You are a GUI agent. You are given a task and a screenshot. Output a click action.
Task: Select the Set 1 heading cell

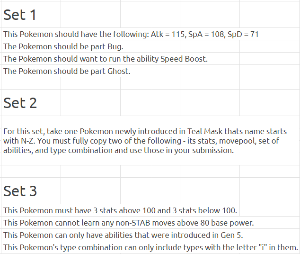coord(31,15)
